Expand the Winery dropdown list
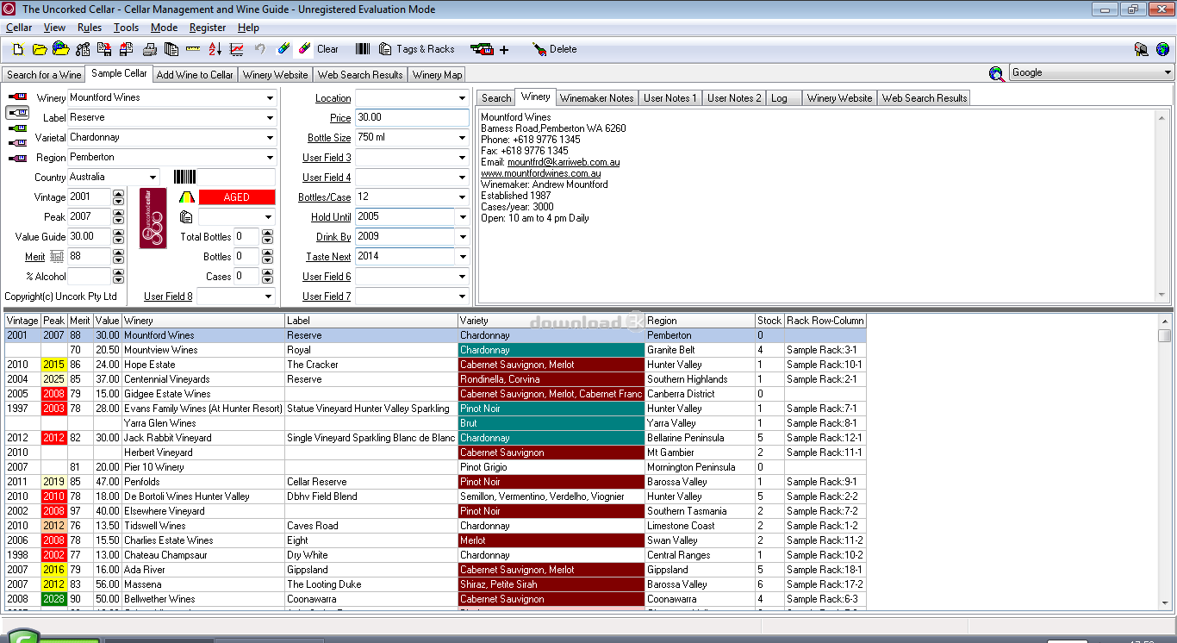Viewport: 1177px width, 643px height. tap(270, 98)
